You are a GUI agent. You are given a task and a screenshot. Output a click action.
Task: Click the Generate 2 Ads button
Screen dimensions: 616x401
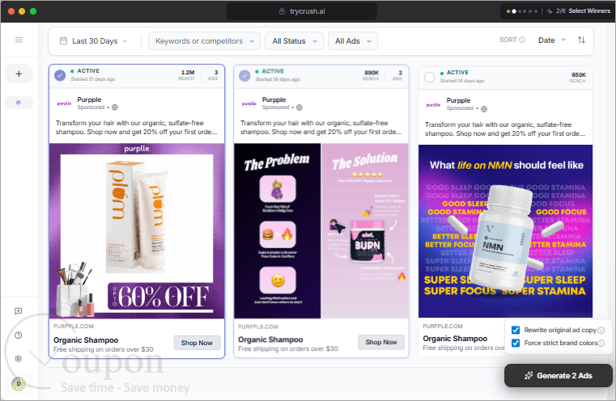[559, 375]
